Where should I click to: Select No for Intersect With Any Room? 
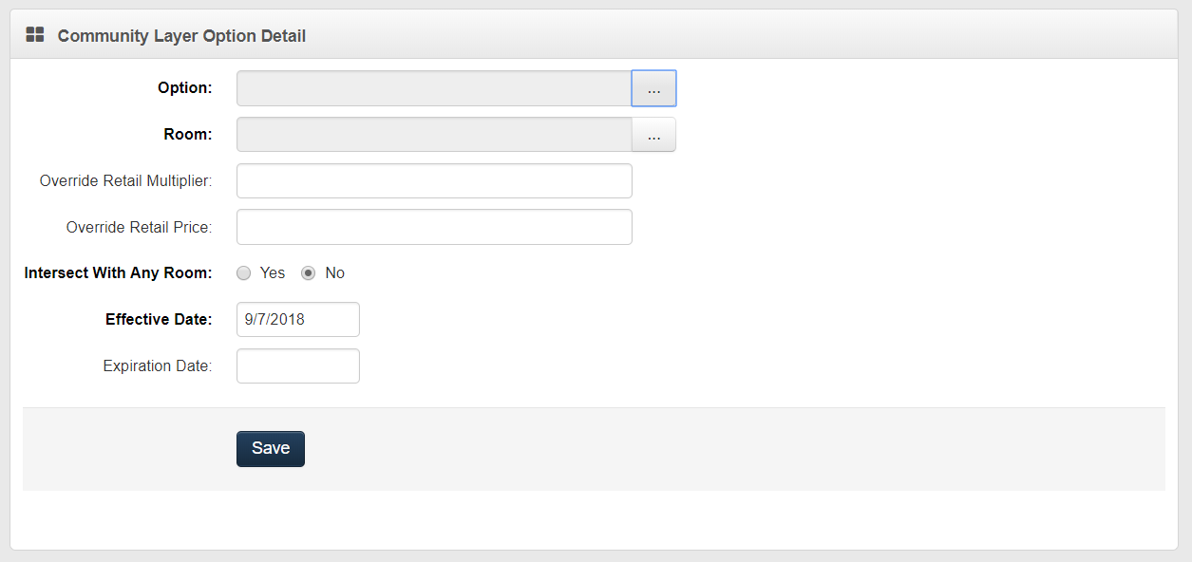tap(309, 273)
